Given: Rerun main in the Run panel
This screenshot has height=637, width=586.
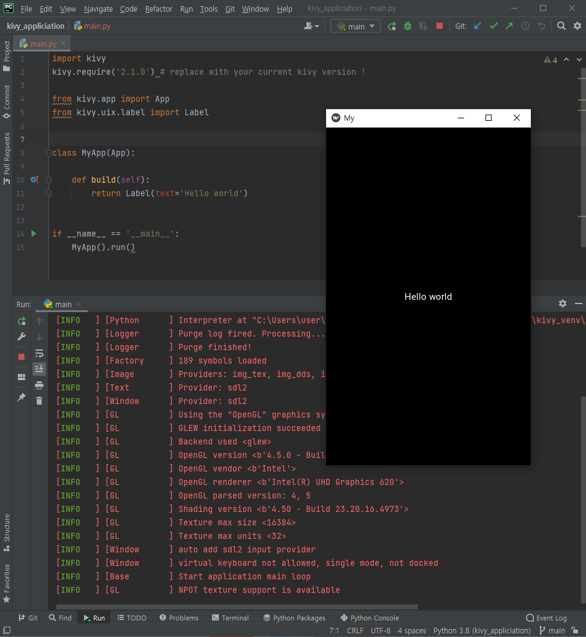Looking at the screenshot, I should (21, 321).
